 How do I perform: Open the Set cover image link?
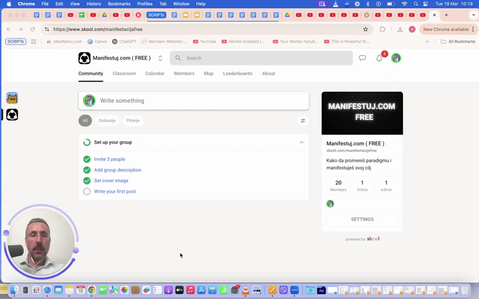point(111,181)
